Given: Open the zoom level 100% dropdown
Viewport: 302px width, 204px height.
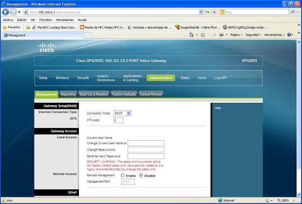Looking at the screenshot, I should point(294,200).
